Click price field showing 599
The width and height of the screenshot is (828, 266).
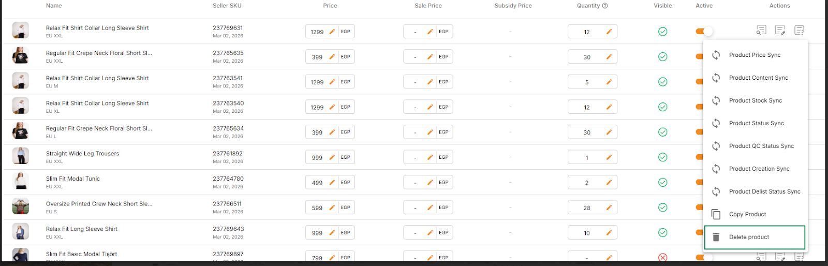pyautogui.click(x=317, y=208)
